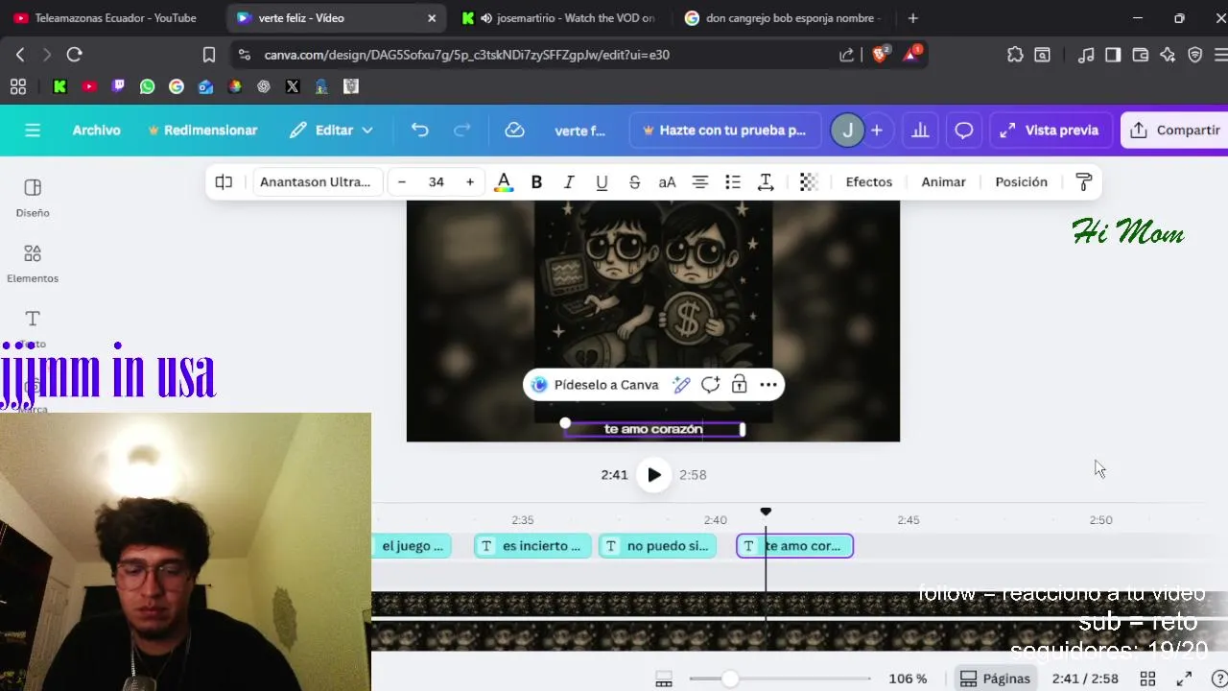Toggle timeline thumbnails view icon
The width and height of the screenshot is (1228, 691).
pyautogui.click(x=664, y=679)
